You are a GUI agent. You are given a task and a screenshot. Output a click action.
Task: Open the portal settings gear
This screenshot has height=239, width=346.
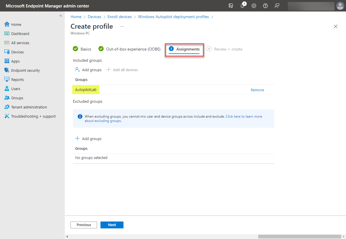[254, 6]
